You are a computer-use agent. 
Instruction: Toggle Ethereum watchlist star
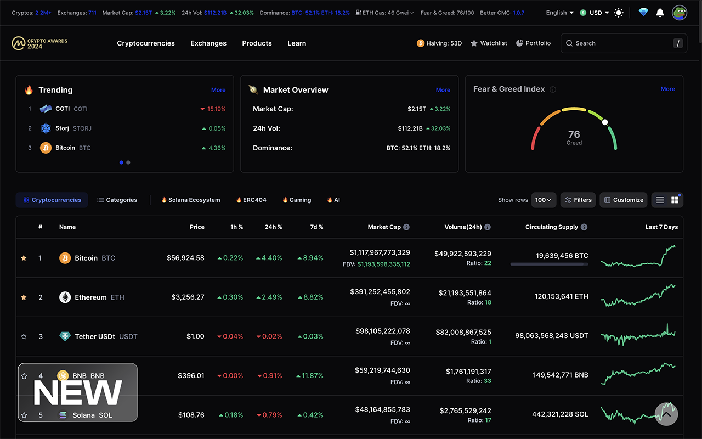(x=24, y=297)
